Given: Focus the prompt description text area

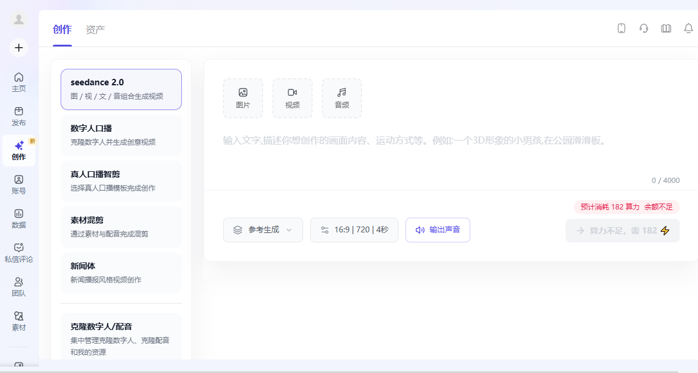Looking at the screenshot, I should click(x=451, y=151).
